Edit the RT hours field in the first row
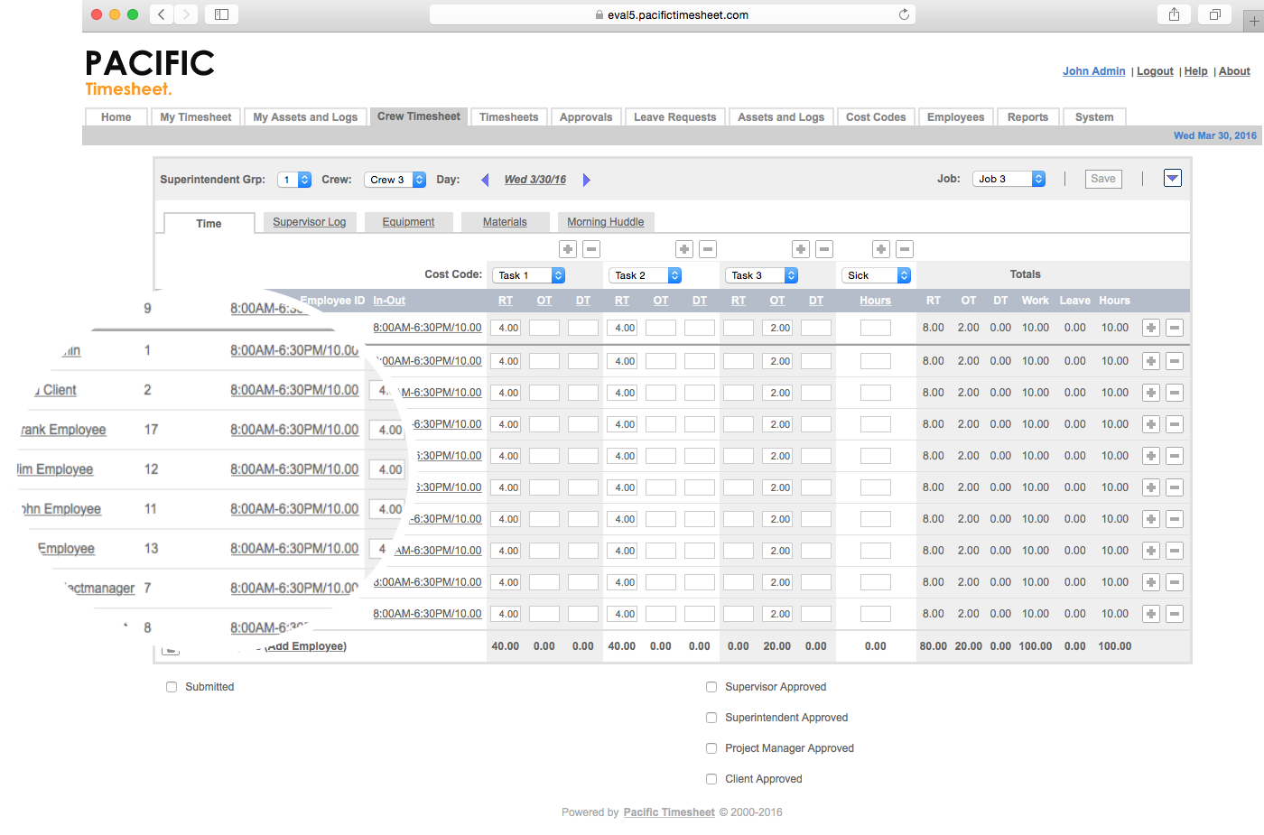 point(506,327)
